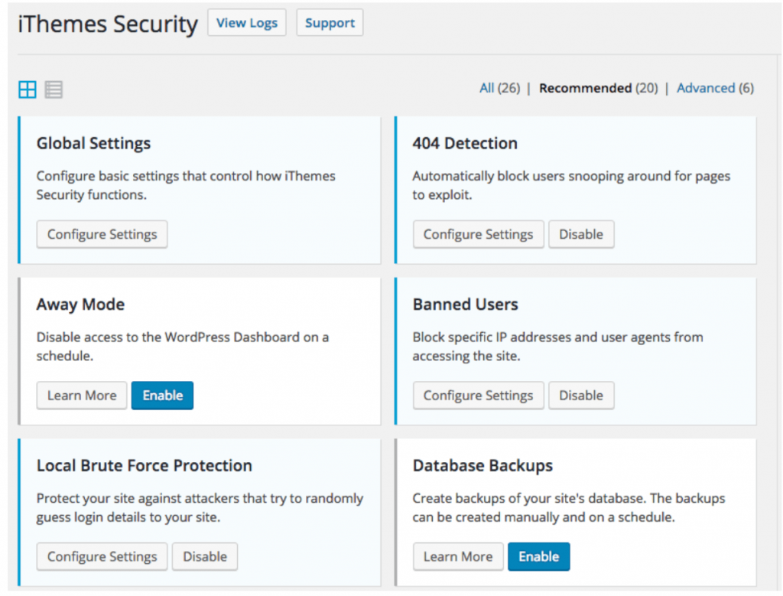Learn More about Database Backups
The height and width of the screenshot is (596, 783).
[458, 556]
